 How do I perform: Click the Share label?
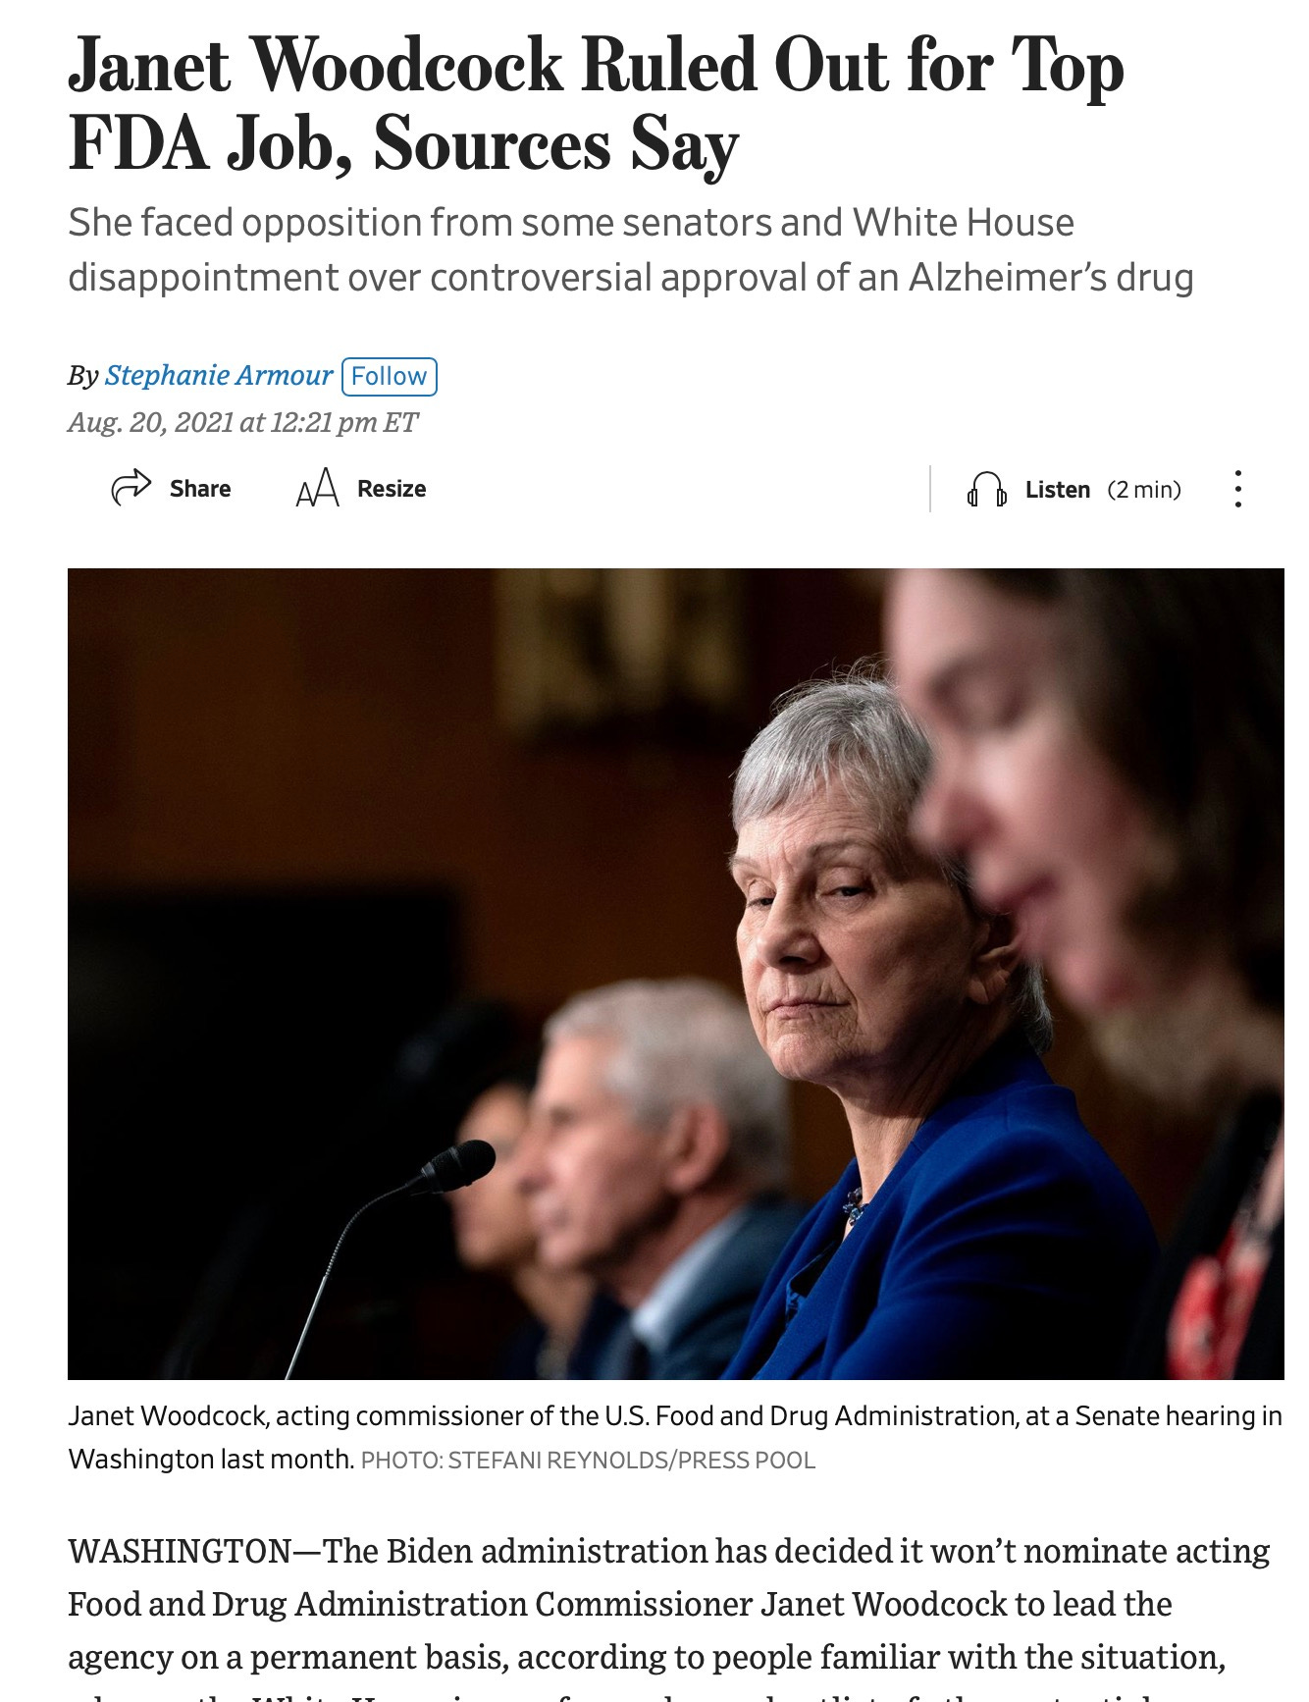pyautogui.click(x=200, y=489)
